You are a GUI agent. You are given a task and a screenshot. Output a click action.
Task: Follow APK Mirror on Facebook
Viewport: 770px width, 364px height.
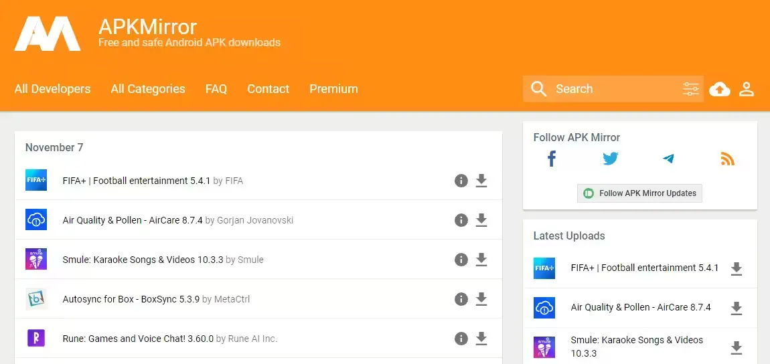(552, 159)
